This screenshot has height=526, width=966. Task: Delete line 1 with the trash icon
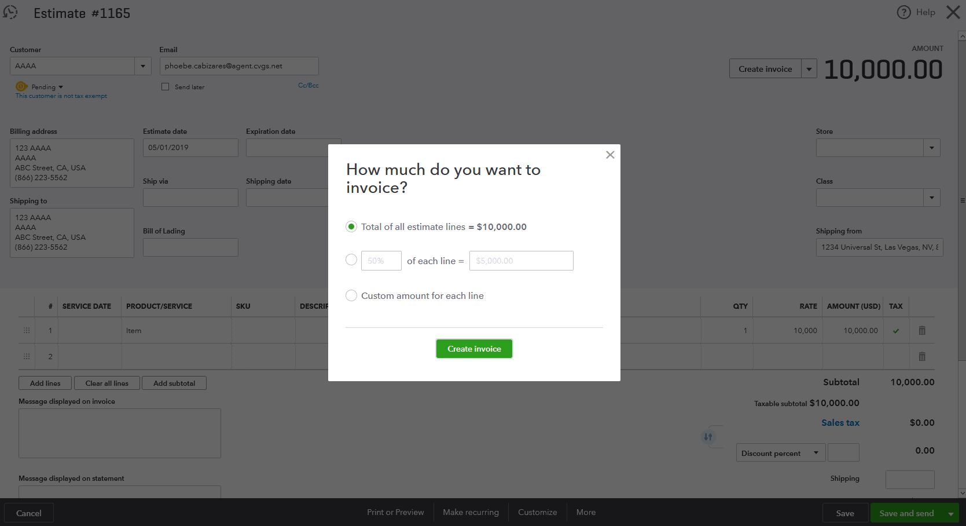(921, 330)
